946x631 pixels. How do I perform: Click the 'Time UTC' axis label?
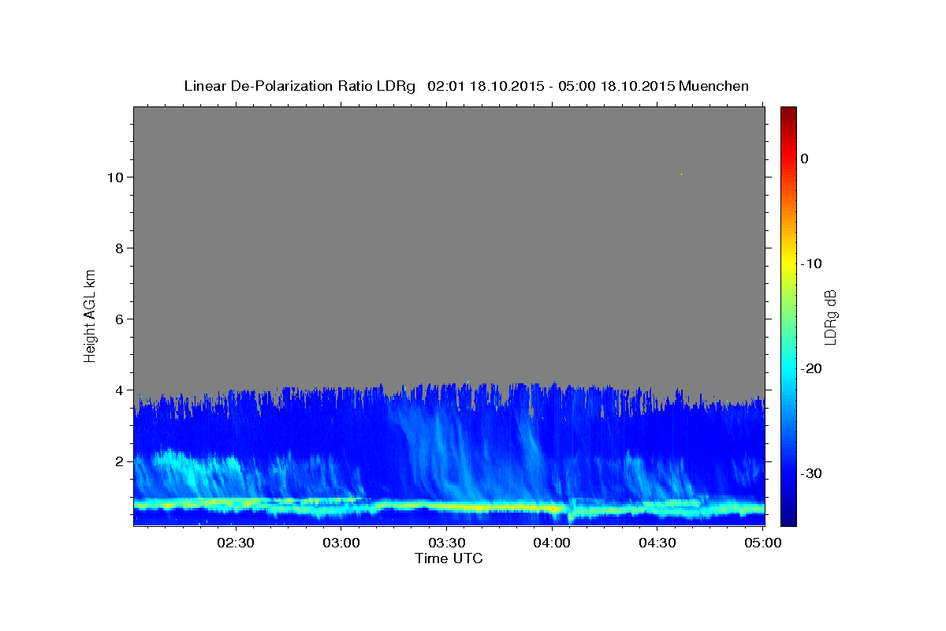449,558
